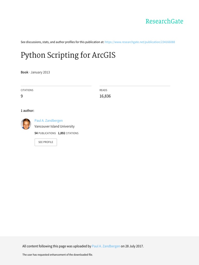Click the reads count 16,836
Image resolution: width=199 pixels, height=265 pixels.
pos(105,96)
